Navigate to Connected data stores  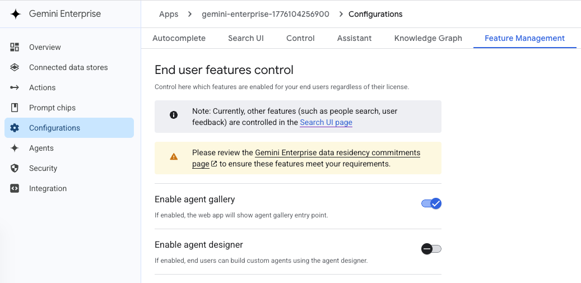point(69,67)
